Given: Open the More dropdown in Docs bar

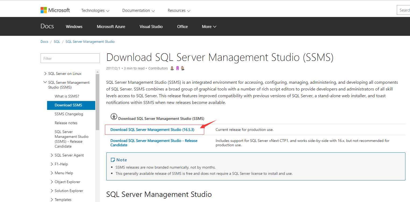Looking at the screenshot, I should [209, 26].
